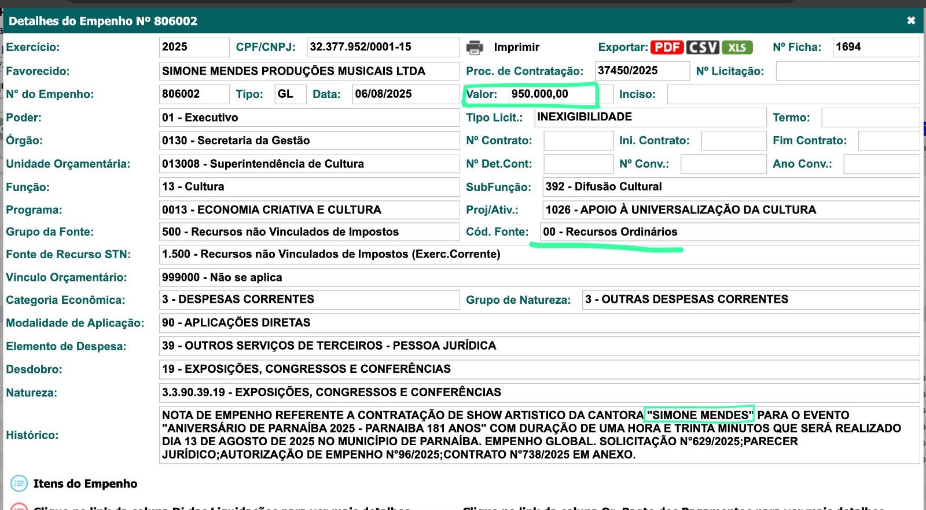Image resolution: width=926 pixels, height=510 pixels.
Task: Click the Valor field 950.000,00
Action: [560, 94]
